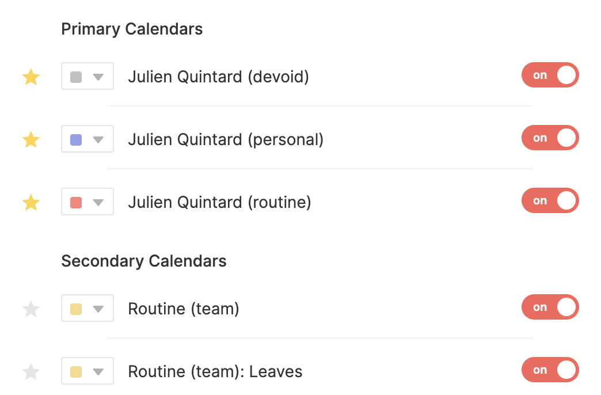Viewport: 601px width, 395px height.
Task: Switch off Julien Quintard (routine) calendar
Action: 550,201
